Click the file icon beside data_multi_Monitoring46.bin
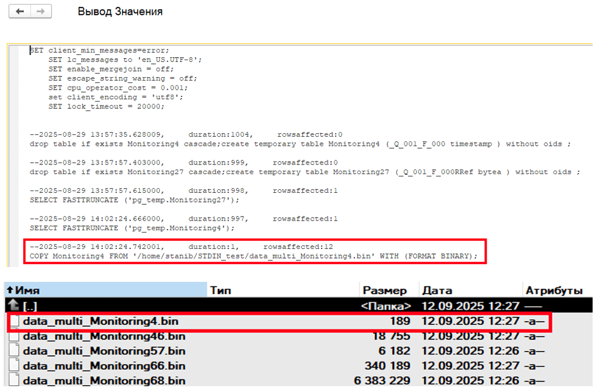The height and width of the screenshot is (389, 596). click(13, 336)
